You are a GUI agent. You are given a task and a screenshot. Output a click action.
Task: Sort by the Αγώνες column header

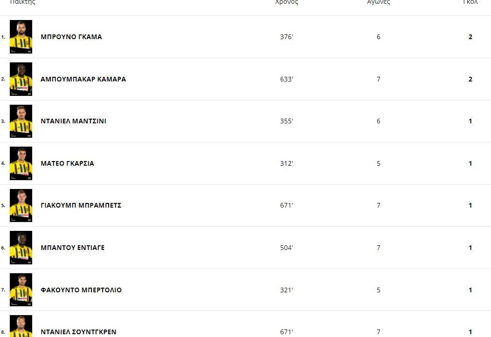pos(379,2)
